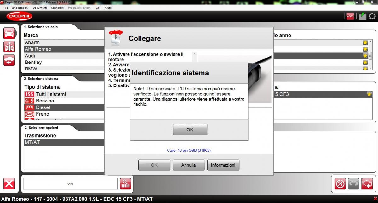378x203 pixels.
Task: Click the Identificazione sistema heading
Action: (170, 73)
